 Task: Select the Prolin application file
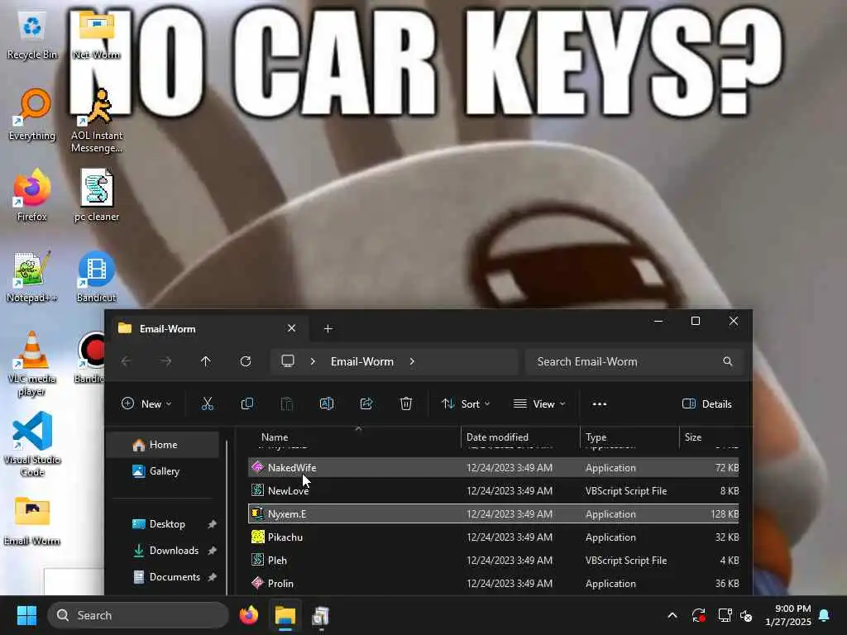coord(493,584)
